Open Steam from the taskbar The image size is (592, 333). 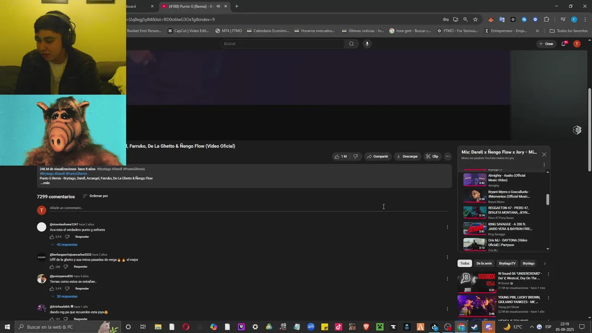coord(475,327)
